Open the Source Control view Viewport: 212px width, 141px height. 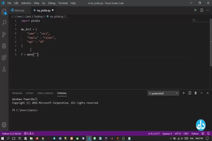[4, 34]
